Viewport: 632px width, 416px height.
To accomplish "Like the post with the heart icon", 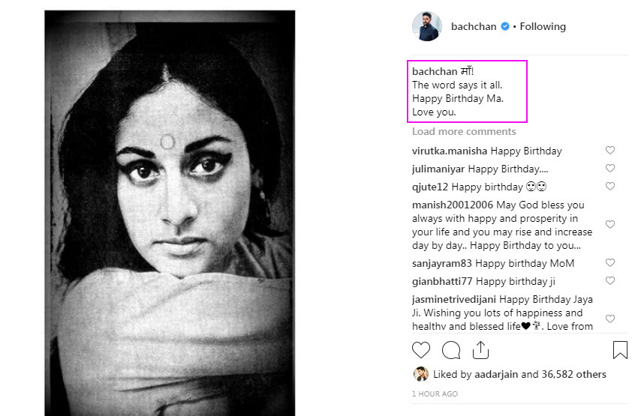I will click(421, 350).
